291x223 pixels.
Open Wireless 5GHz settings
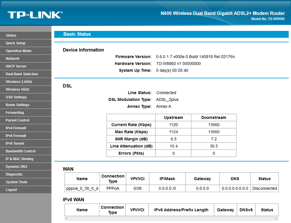26,89
